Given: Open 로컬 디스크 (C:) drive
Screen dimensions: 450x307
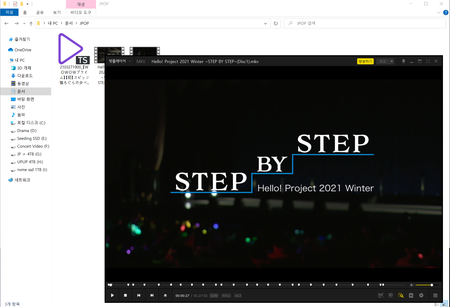Looking at the screenshot, I should coord(31,123).
